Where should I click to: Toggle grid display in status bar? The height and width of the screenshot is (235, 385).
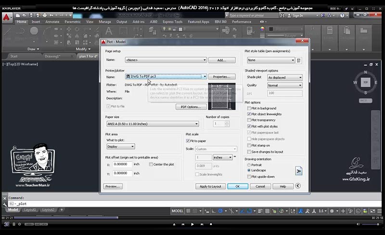click(188, 210)
